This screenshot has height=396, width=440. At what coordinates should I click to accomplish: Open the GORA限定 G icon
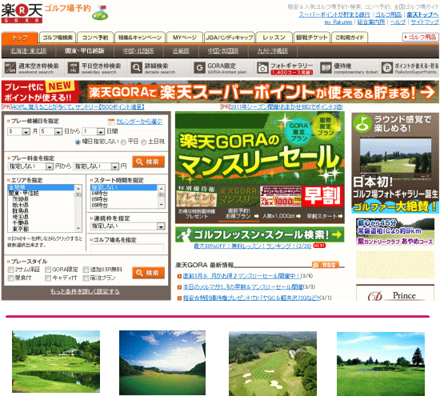(199, 68)
